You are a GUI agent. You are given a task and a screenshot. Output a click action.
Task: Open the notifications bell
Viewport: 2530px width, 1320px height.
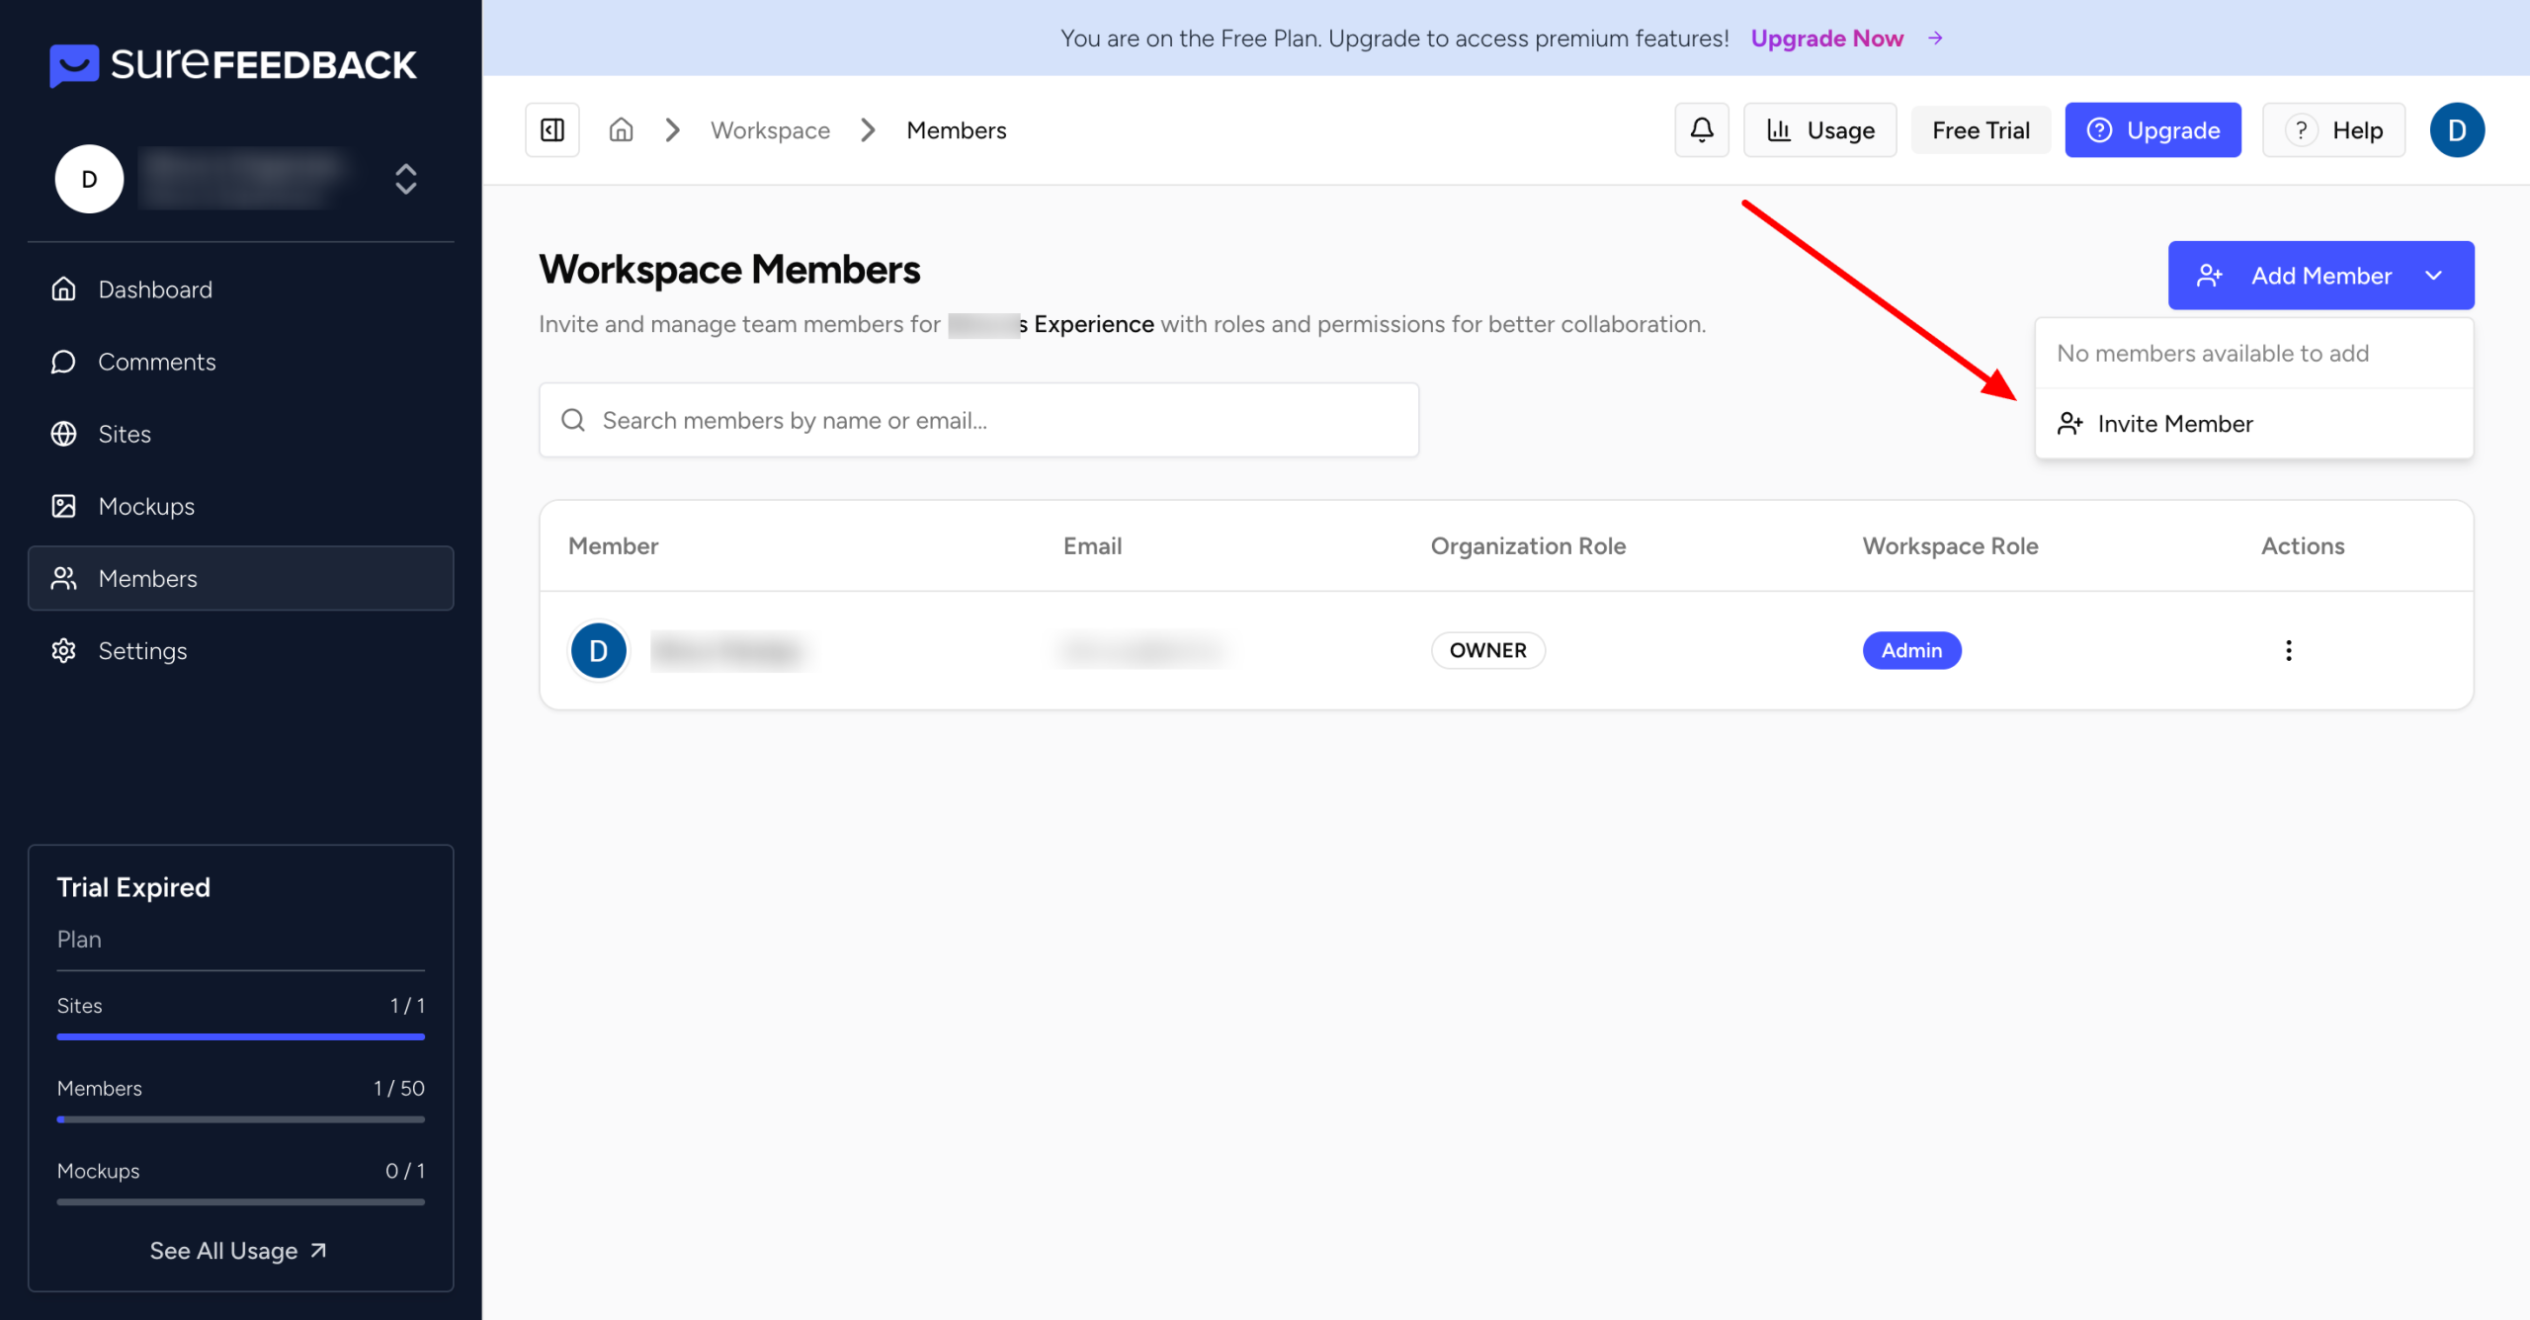pos(1701,129)
